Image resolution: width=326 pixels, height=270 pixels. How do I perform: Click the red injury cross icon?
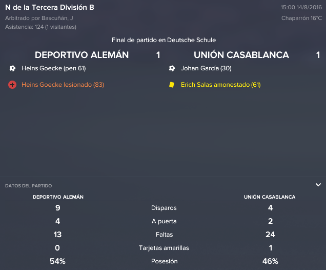click(x=12, y=85)
